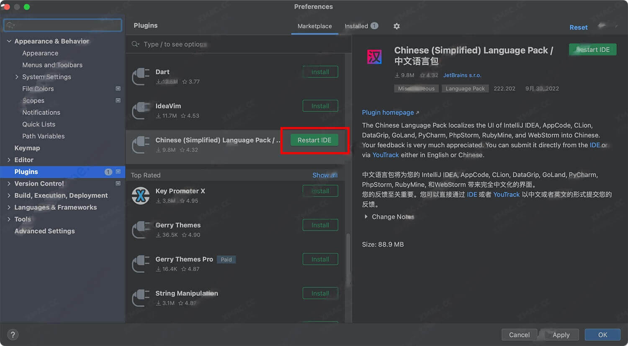Click the Key Promoter X plugin icon
This screenshot has height=346, width=628.
pyautogui.click(x=140, y=196)
